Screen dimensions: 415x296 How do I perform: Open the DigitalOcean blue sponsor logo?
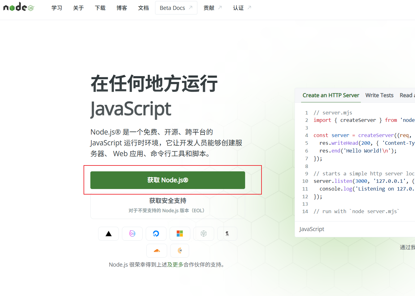[156, 234]
